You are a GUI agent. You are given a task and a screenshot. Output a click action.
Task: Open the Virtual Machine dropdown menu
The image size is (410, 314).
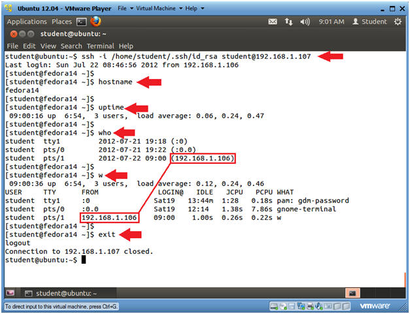pos(159,8)
